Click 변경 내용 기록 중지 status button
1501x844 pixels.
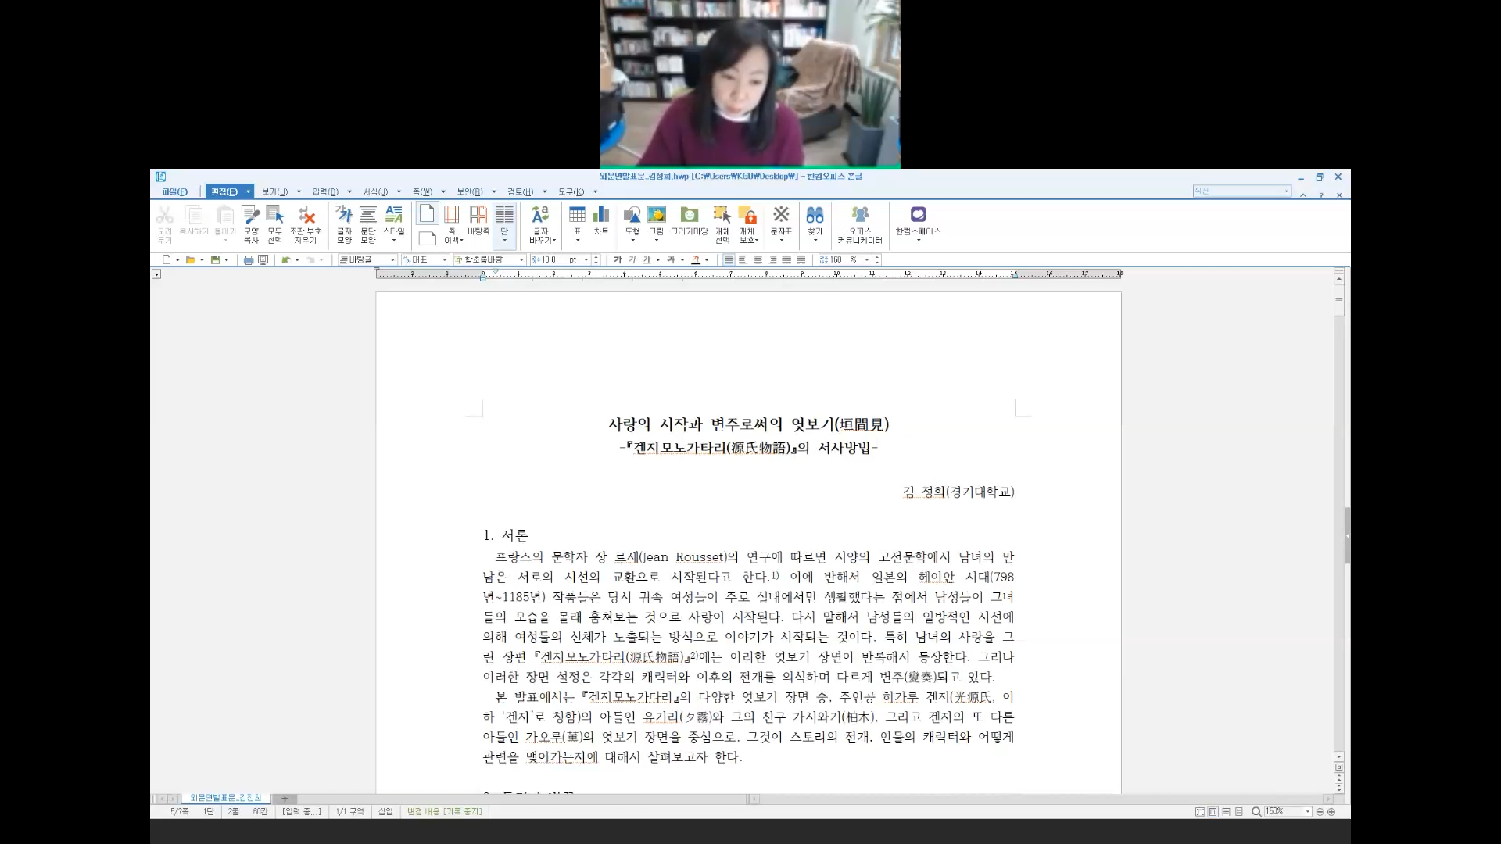[444, 812]
